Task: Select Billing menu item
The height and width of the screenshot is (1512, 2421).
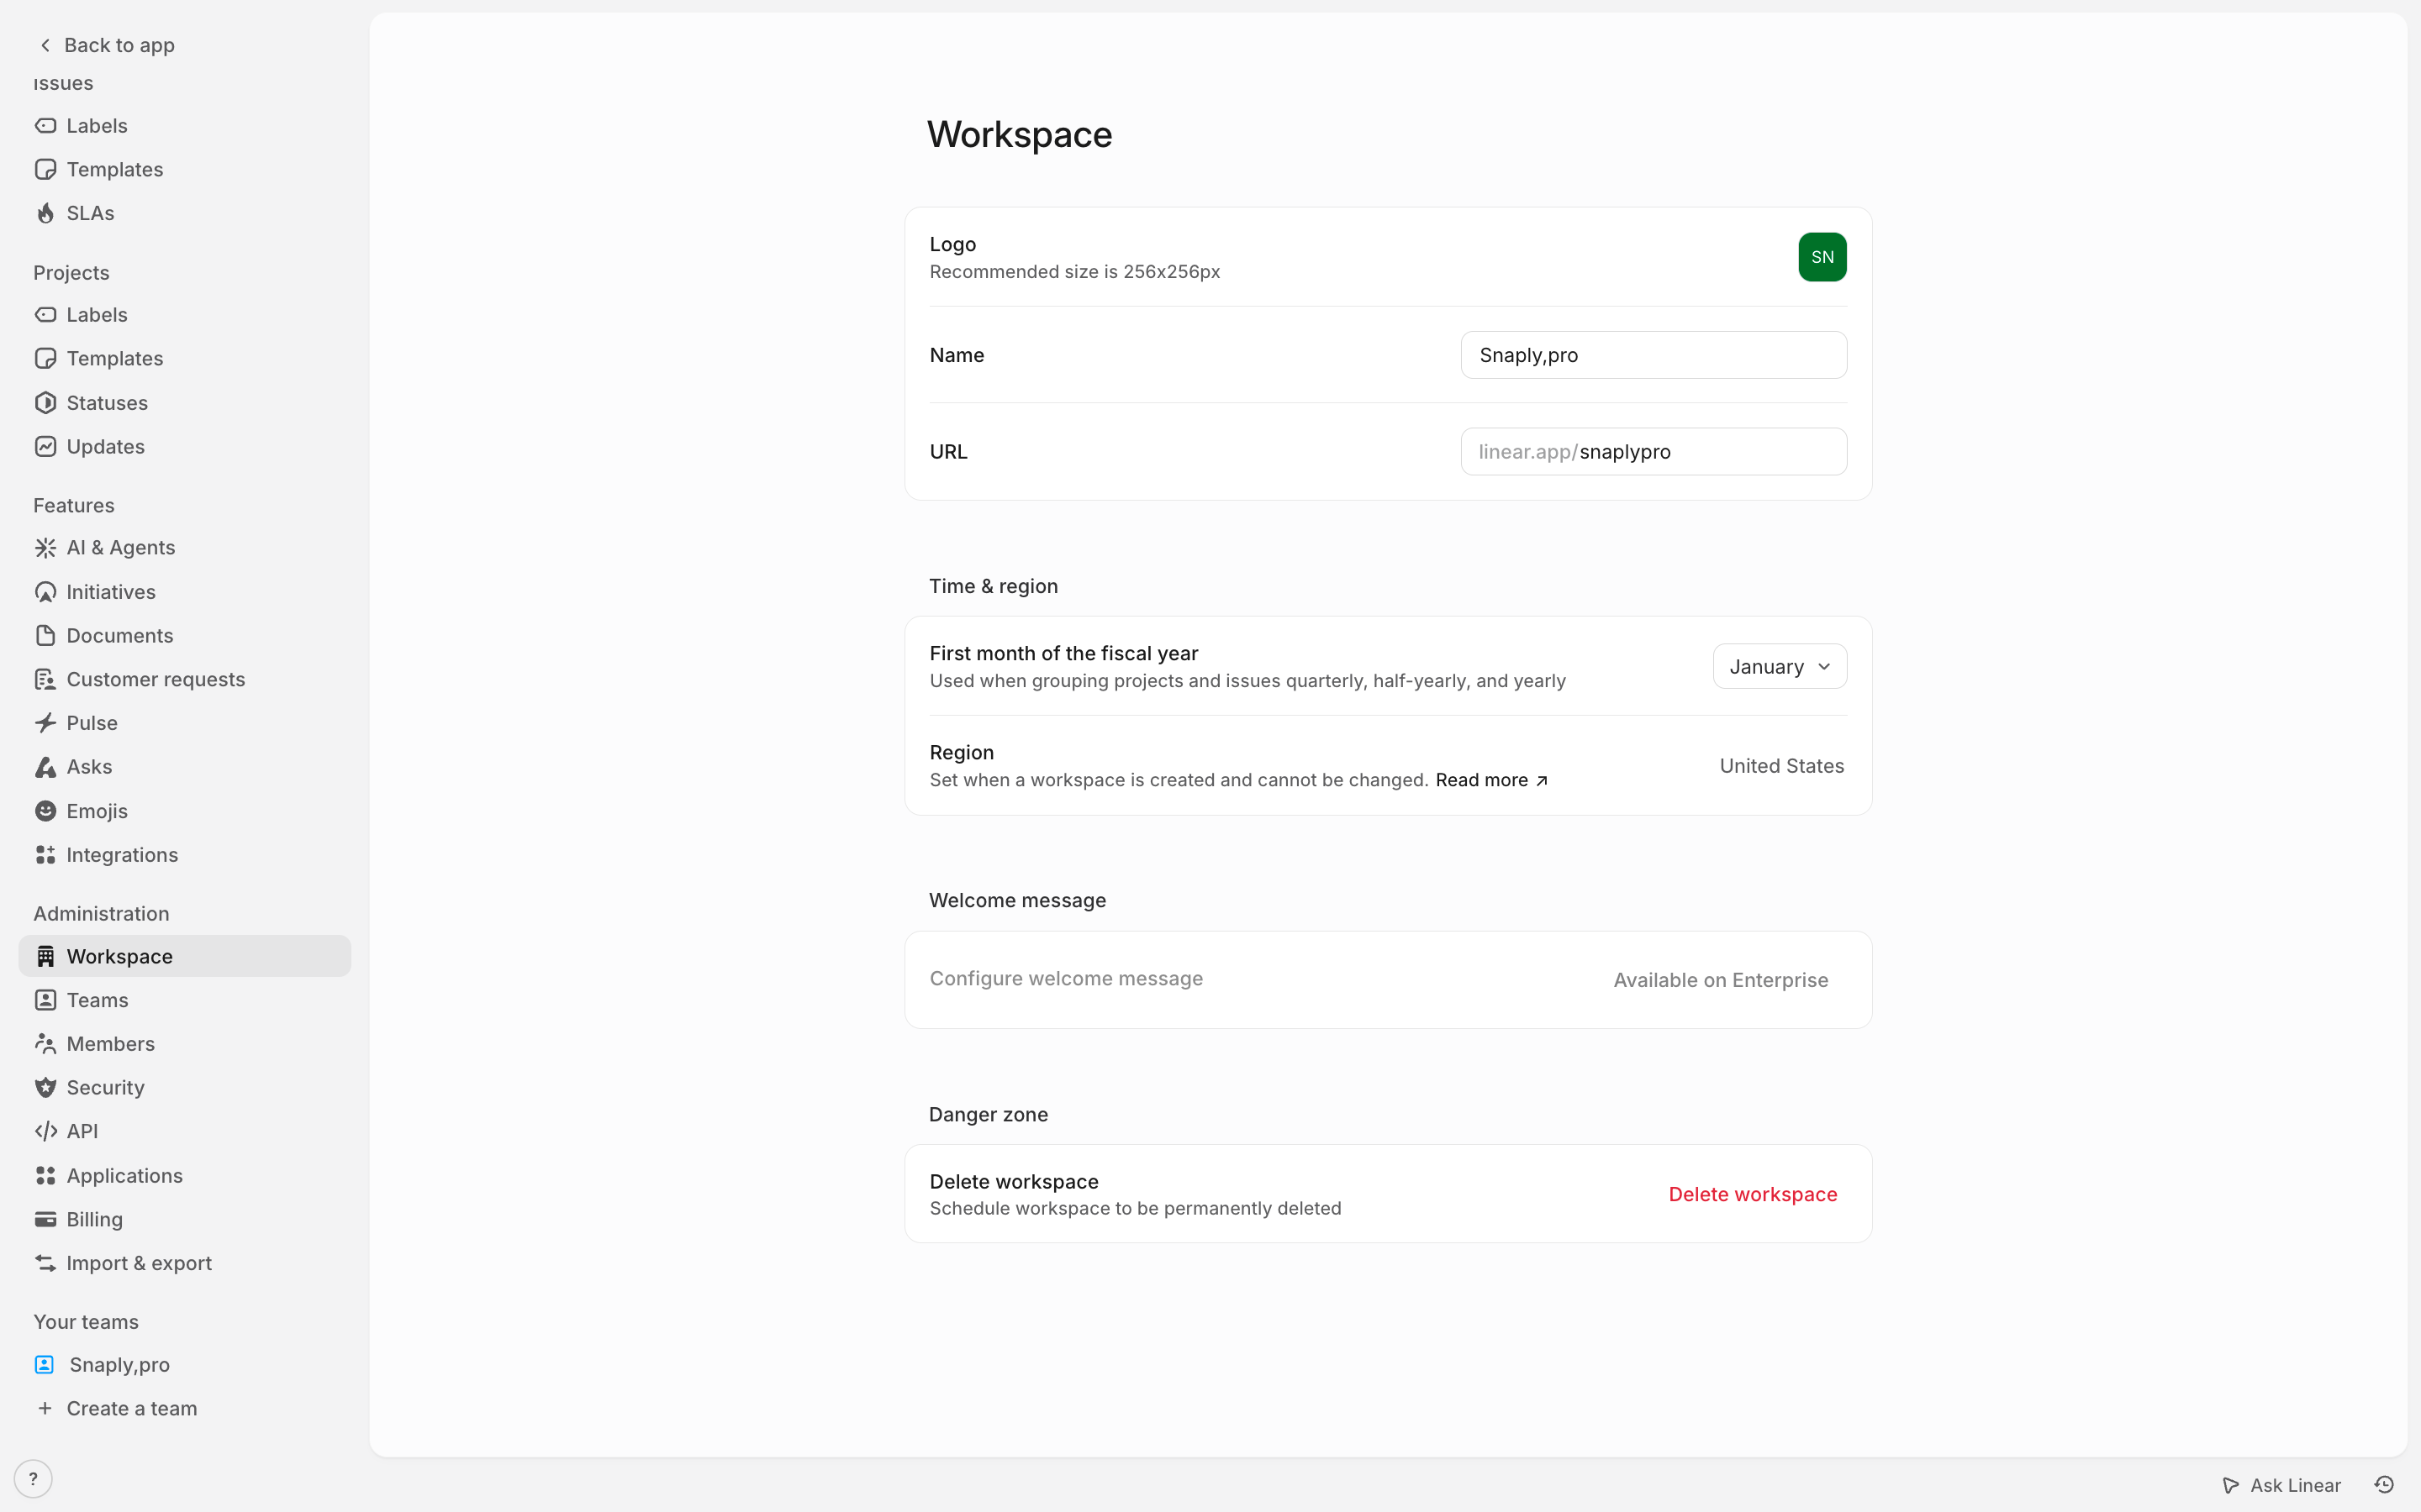Action: [x=185, y=1220]
